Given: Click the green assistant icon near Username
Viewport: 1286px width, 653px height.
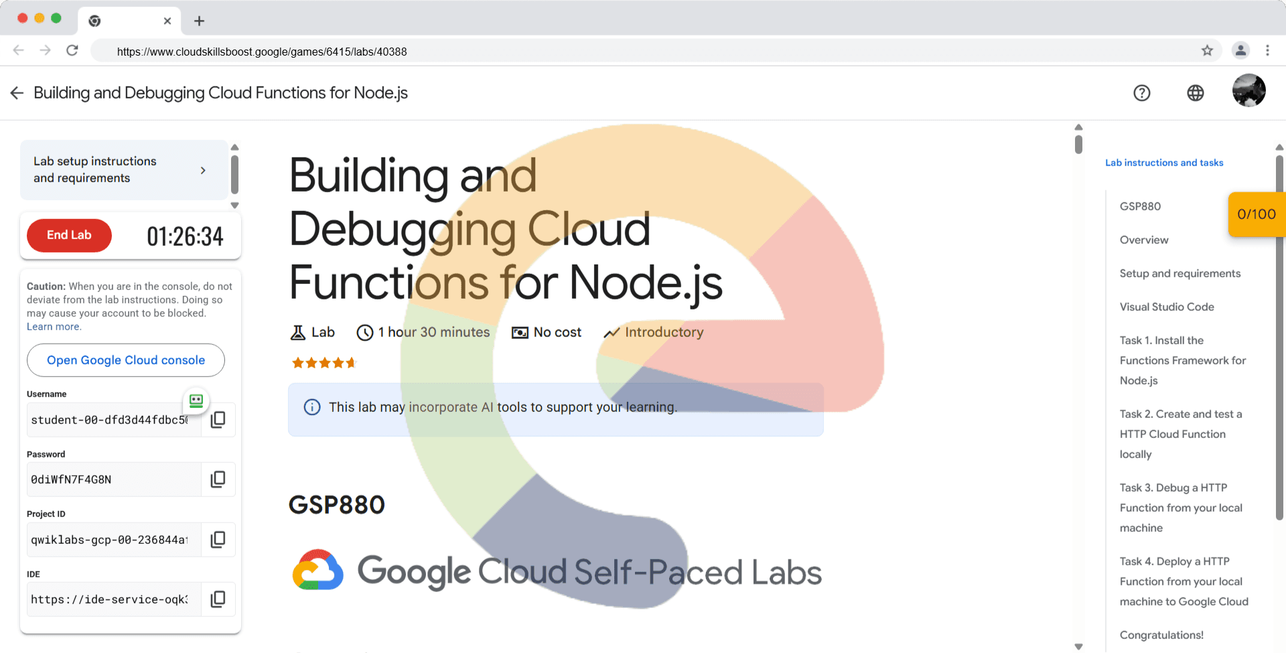Looking at the screenshot, I should tap(196, 401).
